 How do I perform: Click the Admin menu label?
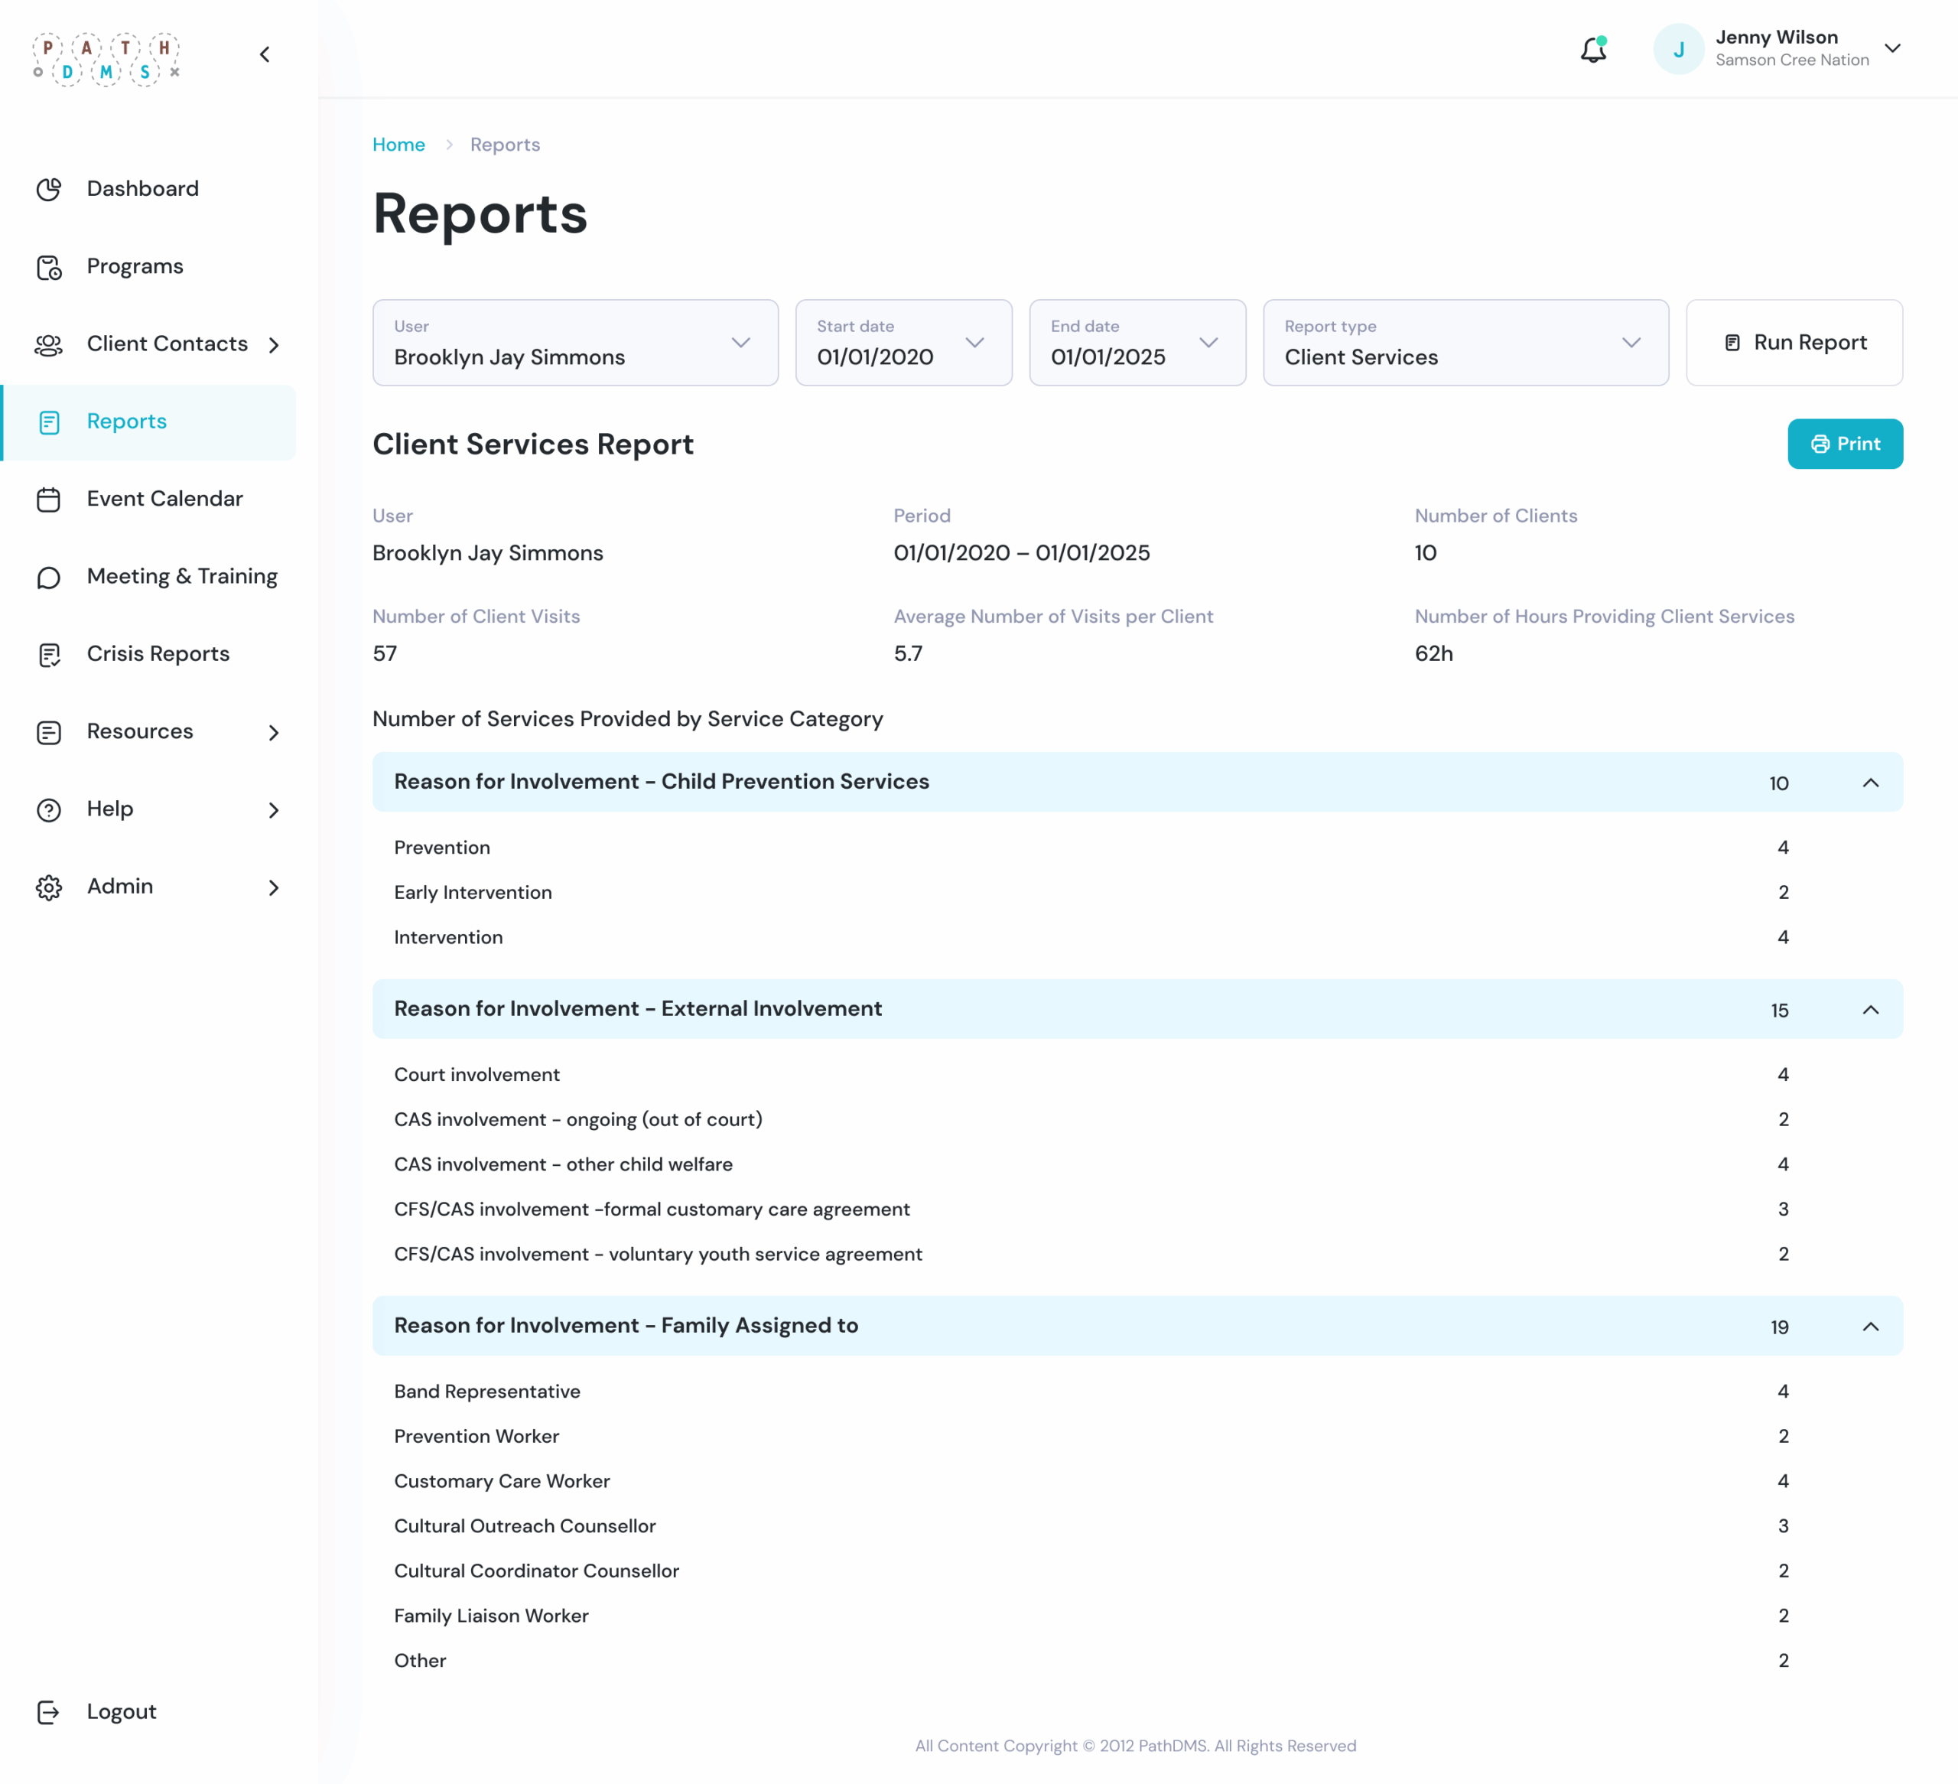point(120,886)
